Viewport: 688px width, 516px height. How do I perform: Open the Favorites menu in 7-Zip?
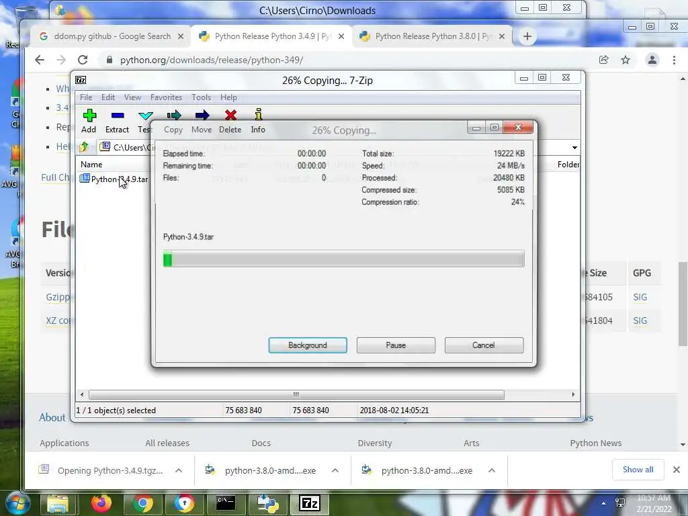[x=166, y=97]
